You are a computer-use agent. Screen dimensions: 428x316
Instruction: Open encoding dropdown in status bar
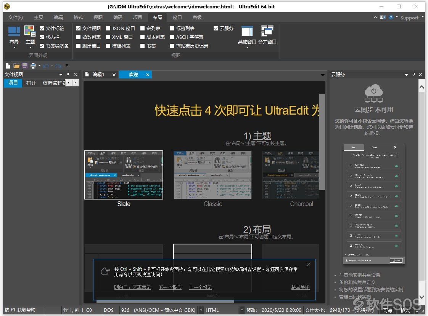pos(201,310)
